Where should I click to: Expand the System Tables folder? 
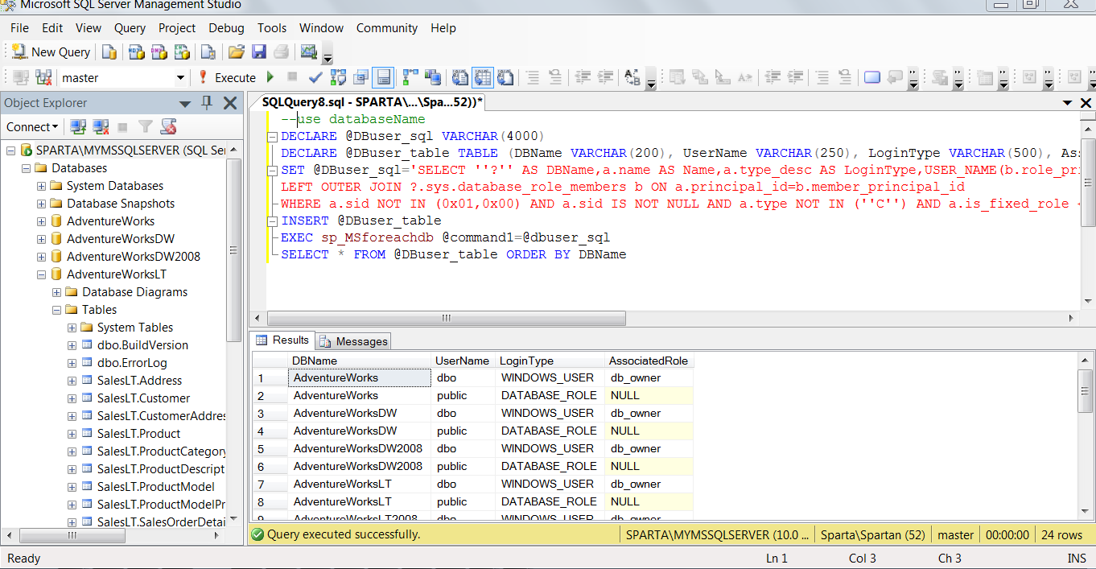pyautogui.click(x=72, y=328)
